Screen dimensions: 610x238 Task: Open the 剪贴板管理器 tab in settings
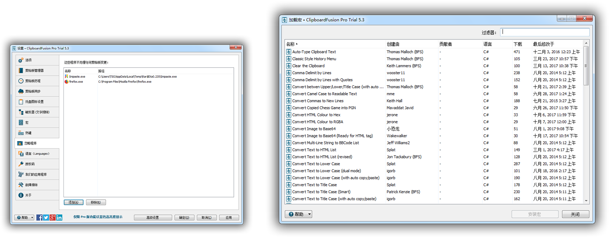click(x=37, y=70)
